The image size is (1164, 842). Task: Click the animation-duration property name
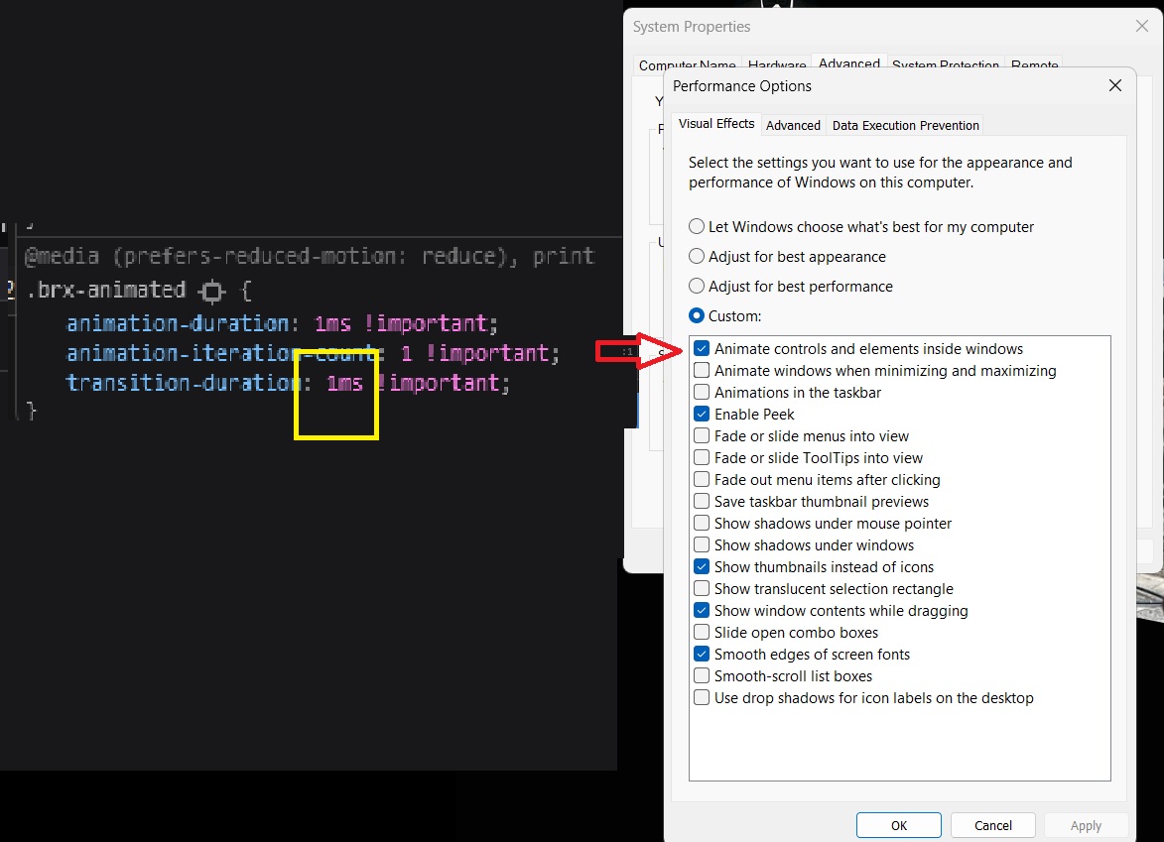click(178, 323)
